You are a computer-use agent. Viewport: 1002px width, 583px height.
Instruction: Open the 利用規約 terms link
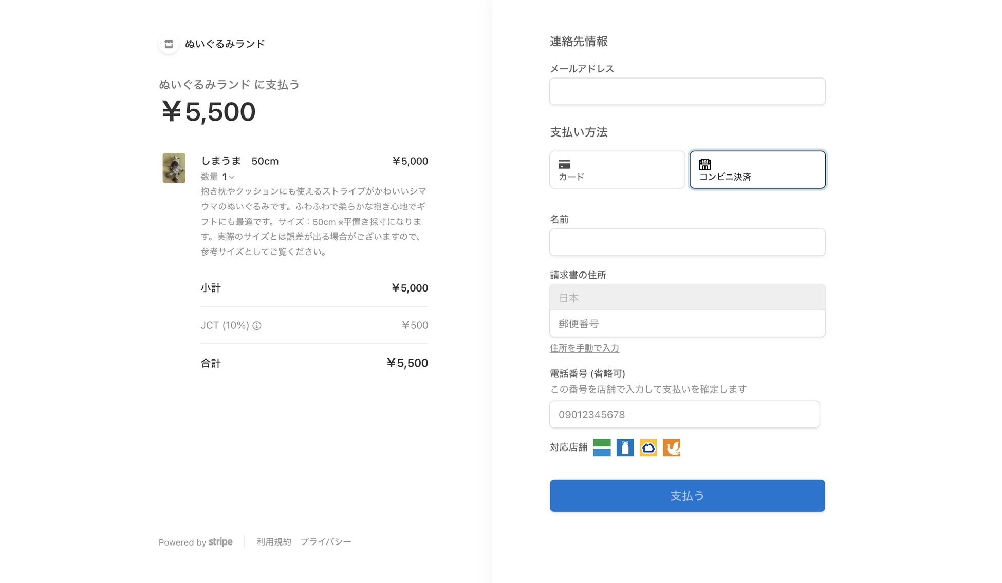click(x=273, y=542)
